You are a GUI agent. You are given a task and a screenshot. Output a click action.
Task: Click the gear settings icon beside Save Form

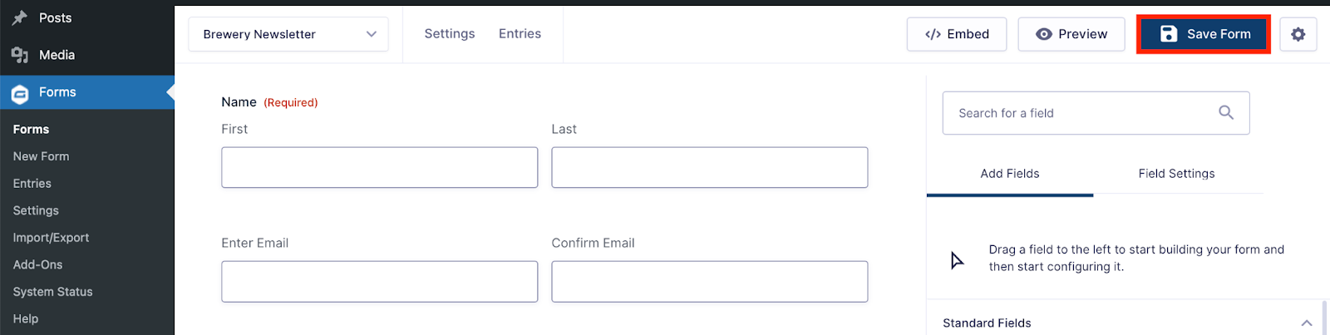[x=1298, y=34]
